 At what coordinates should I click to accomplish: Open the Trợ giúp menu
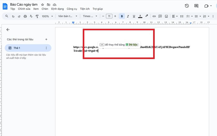click(98, 9)
